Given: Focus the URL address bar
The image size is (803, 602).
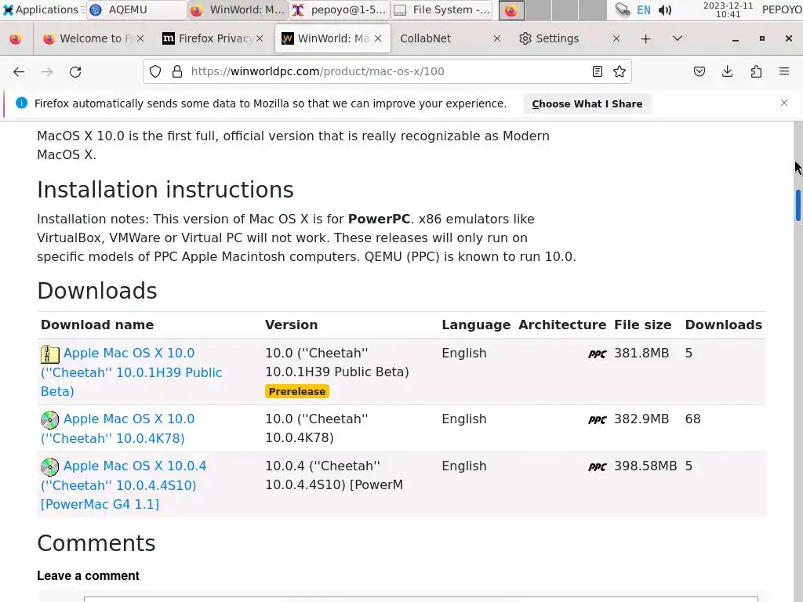Looking at the screenshot, I should [x=387, y=71].
